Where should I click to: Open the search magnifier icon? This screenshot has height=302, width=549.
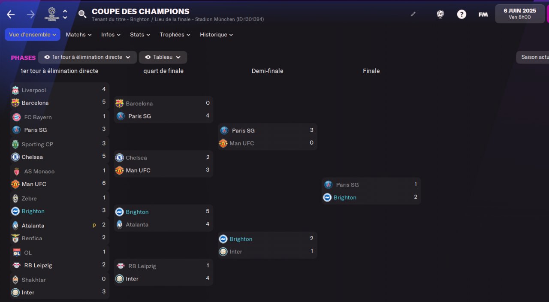point(82,14)
